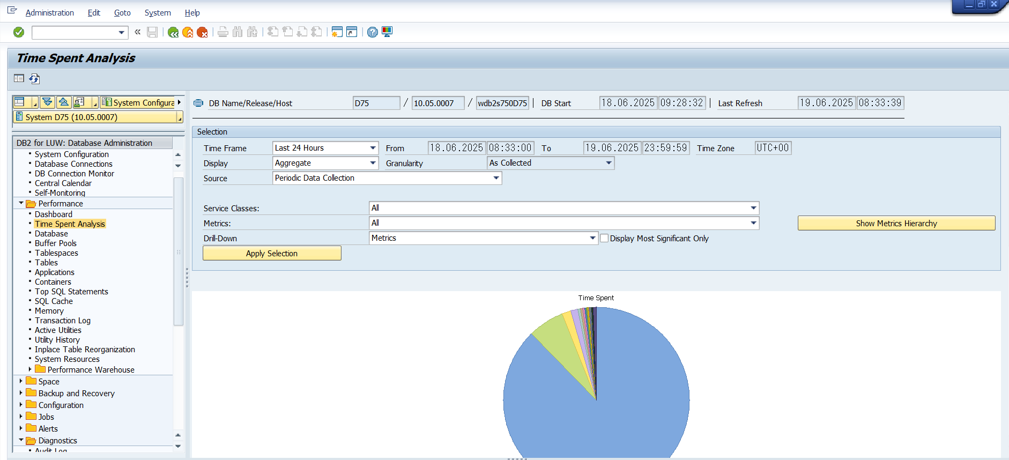Click the Create New Session icon
Image resolution: width=1009 pixels, height=460 pixels.
(x=337, y=32)
